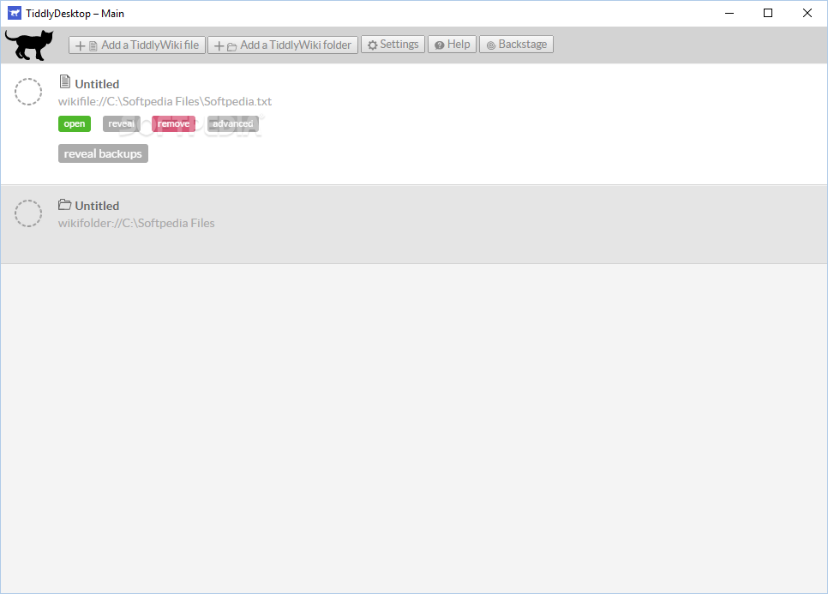This screenshot has width=828, height=594.
Task: Remove the Softpedia.txt wiki file
Action: 173,123
